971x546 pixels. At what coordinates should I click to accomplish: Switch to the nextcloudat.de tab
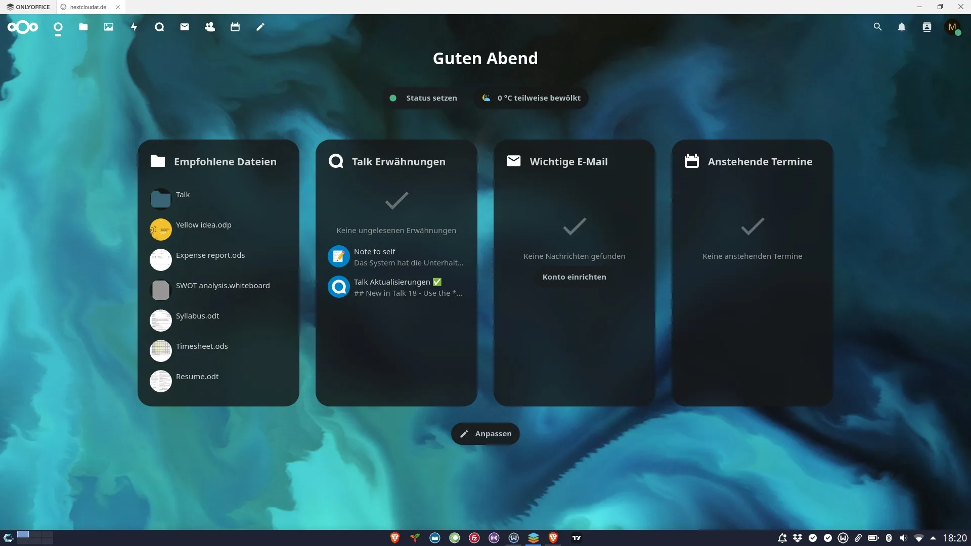(88, 7)
